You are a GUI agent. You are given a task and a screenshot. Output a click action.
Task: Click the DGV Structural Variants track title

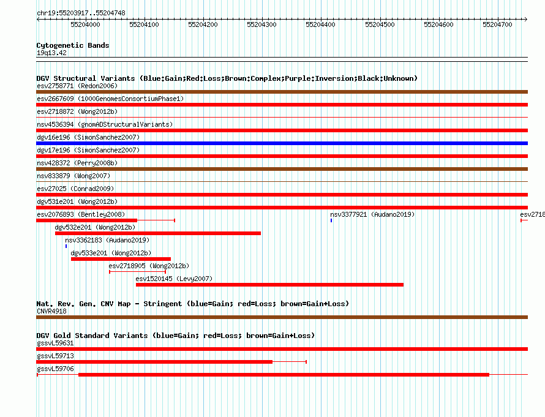click(227, 78)
